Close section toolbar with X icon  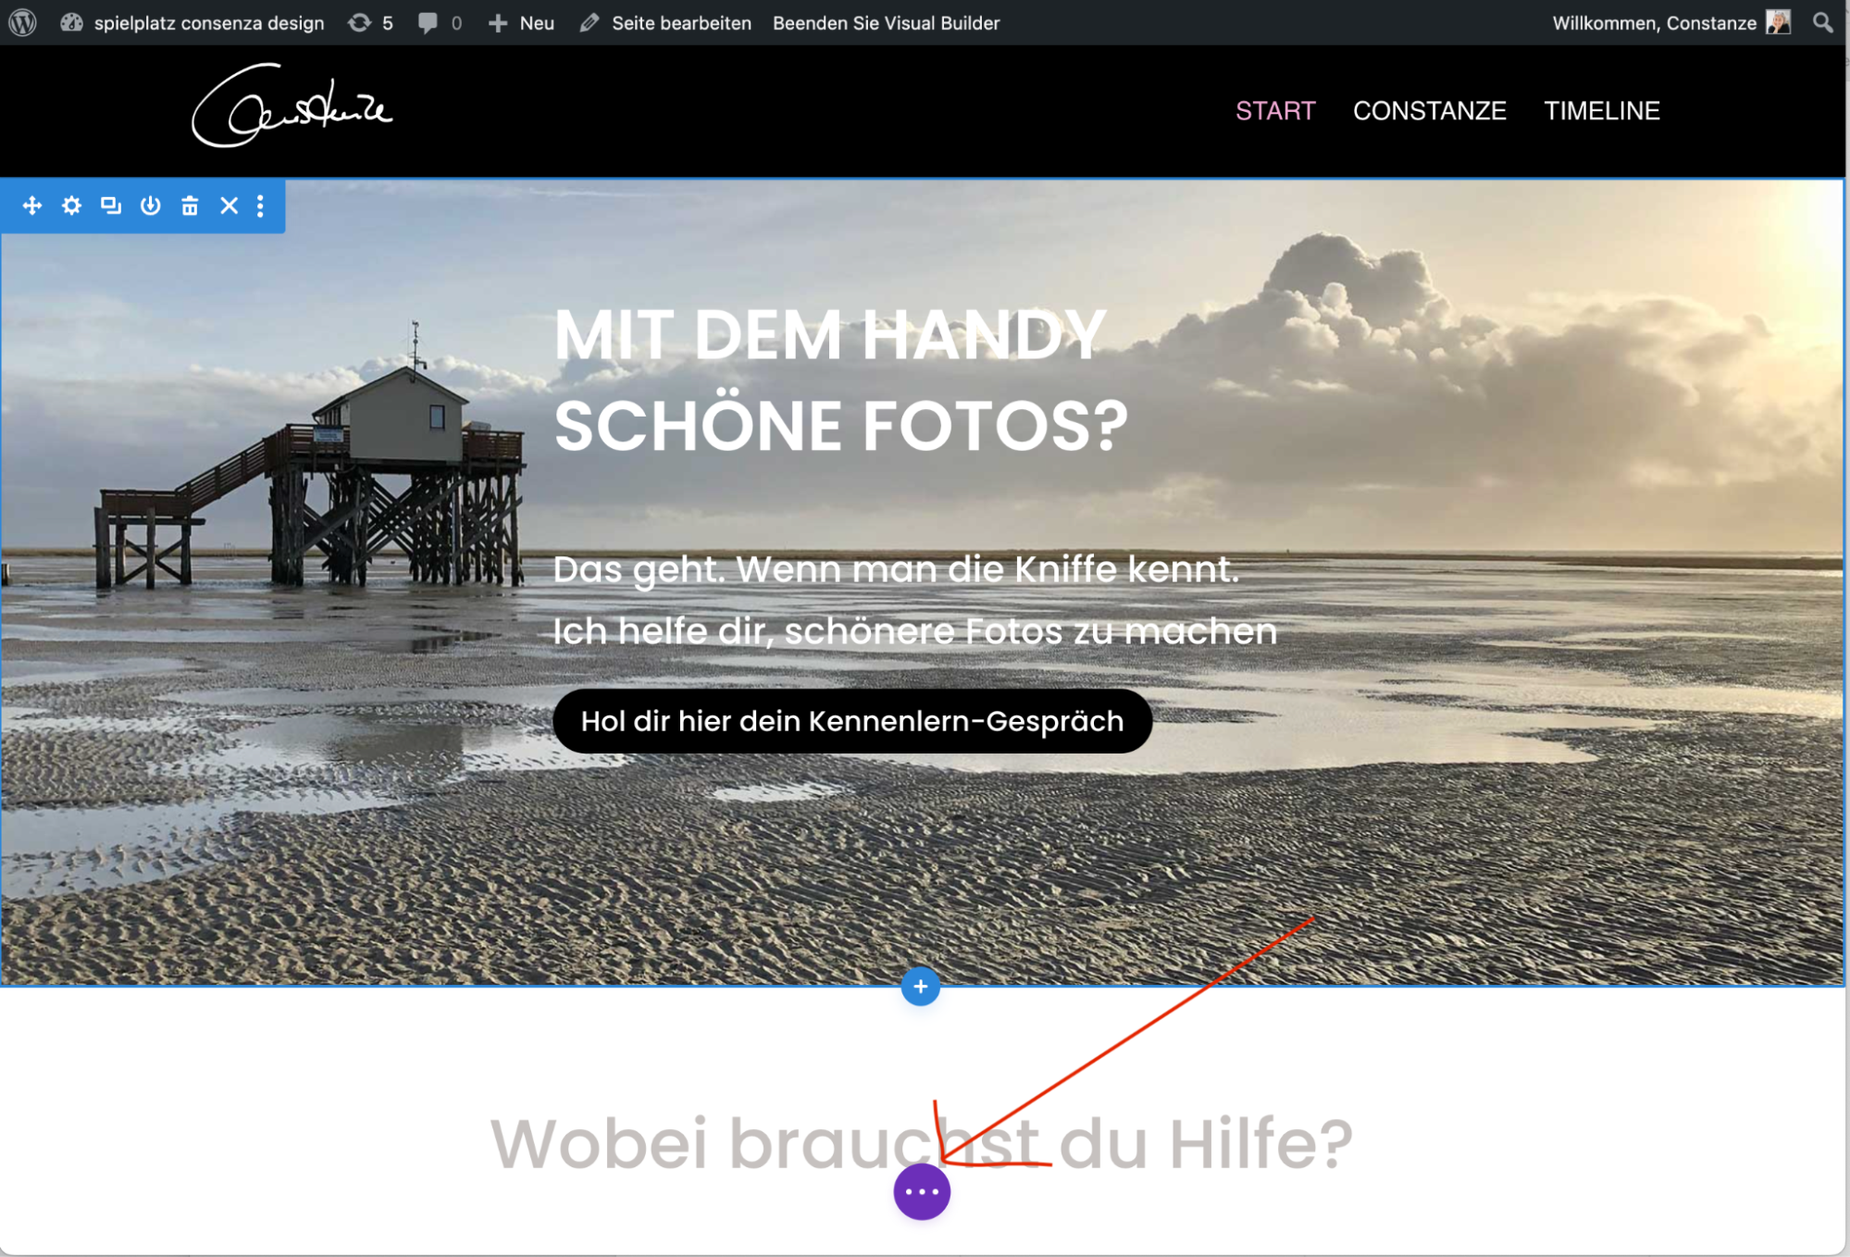(x=229, y=205)
